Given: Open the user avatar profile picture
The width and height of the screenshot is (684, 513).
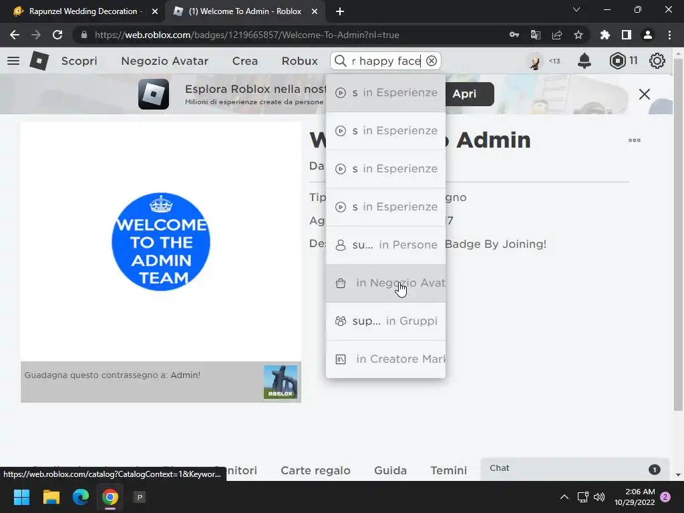Looking at the screenshot, I should (x=535, y=61).
